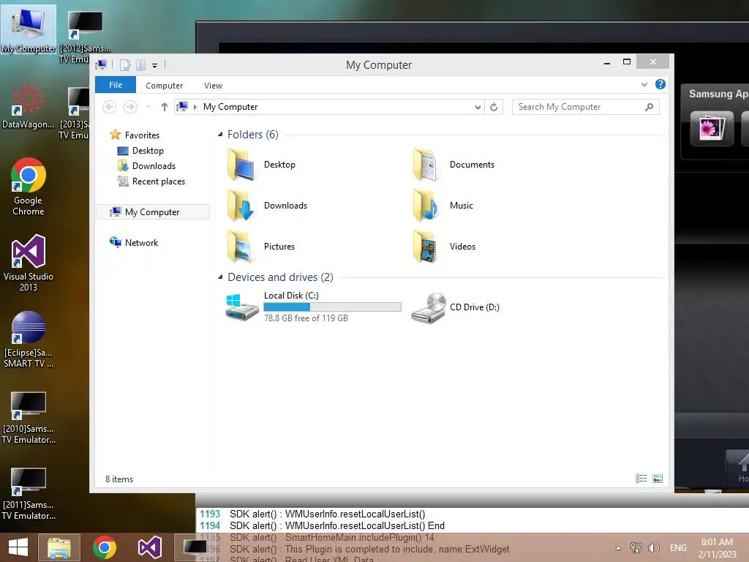Viewport: 749px width, 562px height.
Task: Click the photo app thumbnail in Samsung Apps
Action: (x=712, y=129)
